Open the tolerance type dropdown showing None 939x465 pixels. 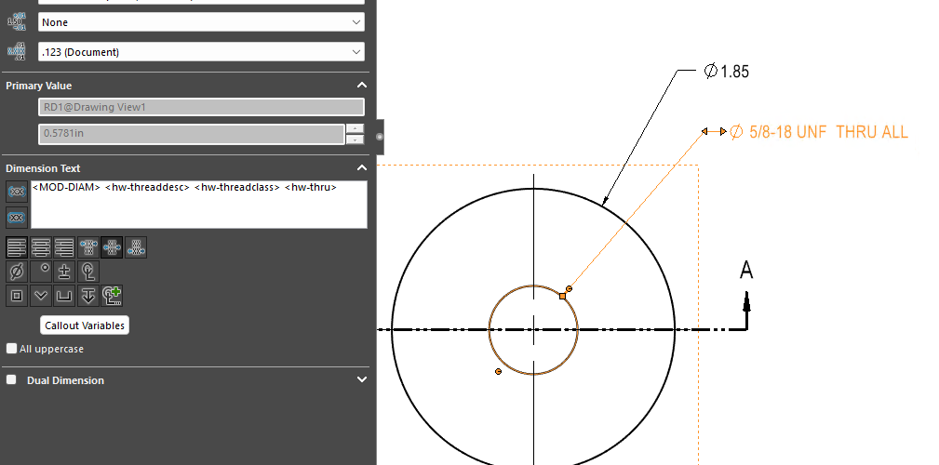201,22
